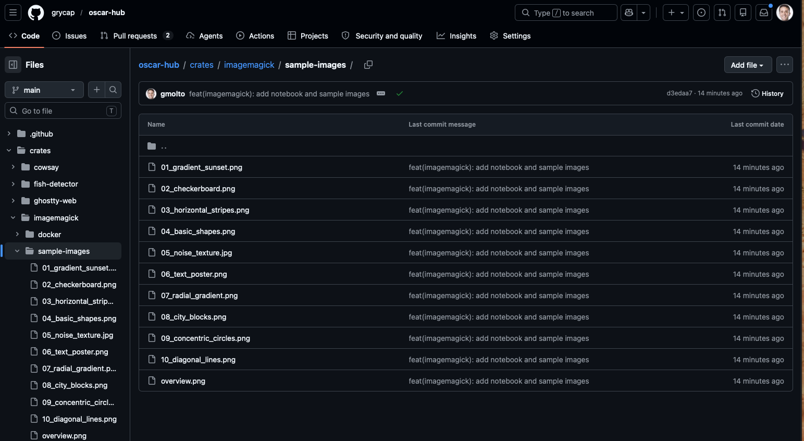Open the Copilot chat icon
This screenshot has height=441, width=804.
coord(629,13)
